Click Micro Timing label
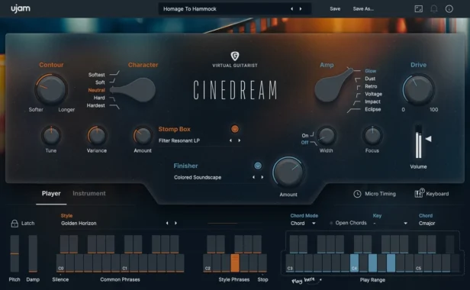Screen dimensions: 470x290 pos(381,194)
